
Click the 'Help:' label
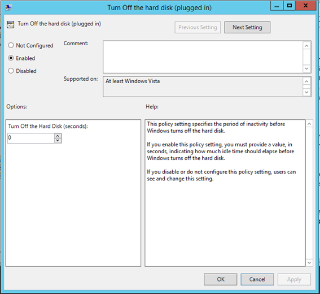(152, 106)
